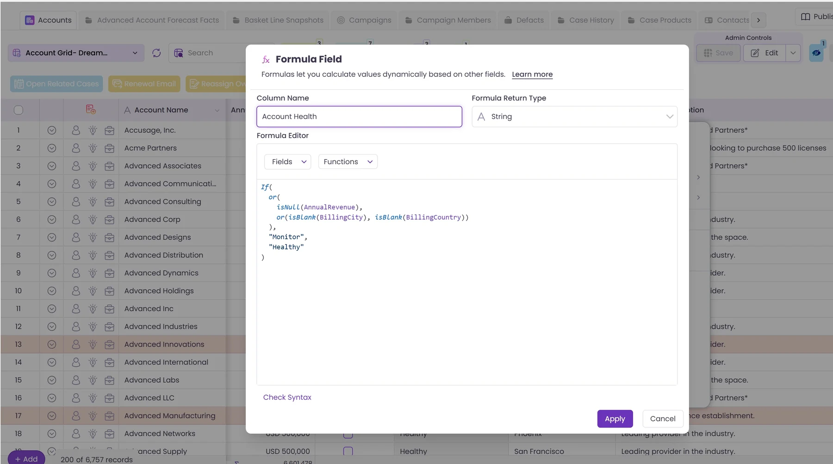This screenshot has width=833, height=464.
Task: Switch to the Accounts tab
Action: (x=49, y=20)
